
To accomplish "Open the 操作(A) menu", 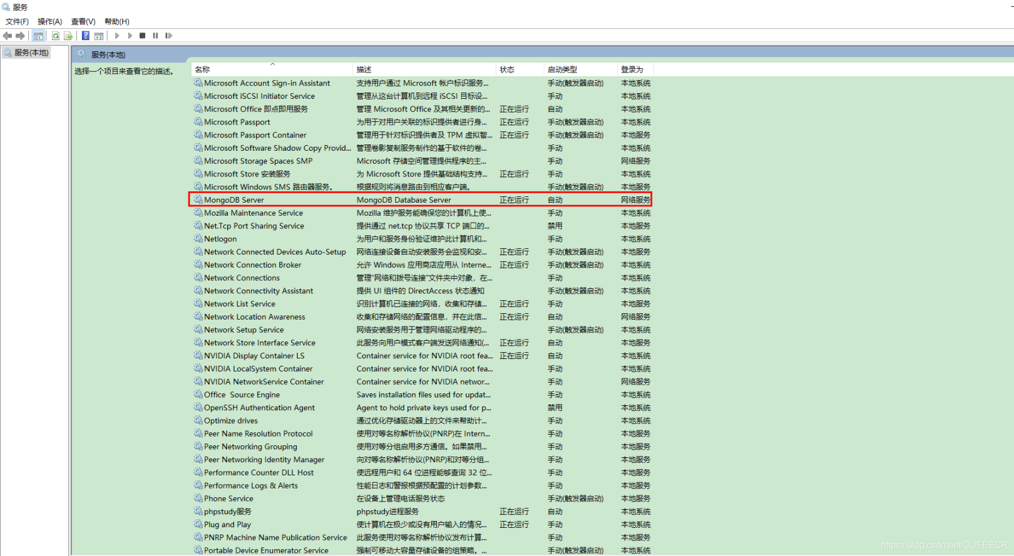I will [50, 21].
